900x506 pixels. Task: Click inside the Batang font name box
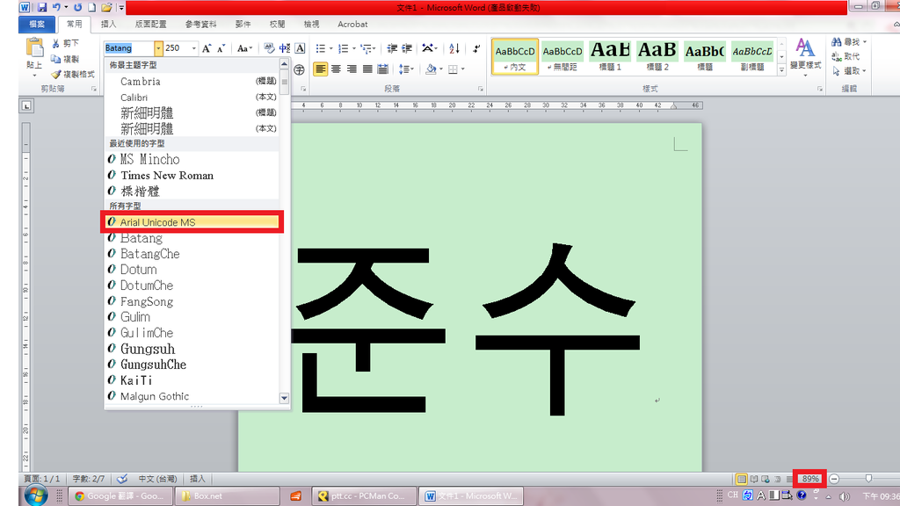128,48
